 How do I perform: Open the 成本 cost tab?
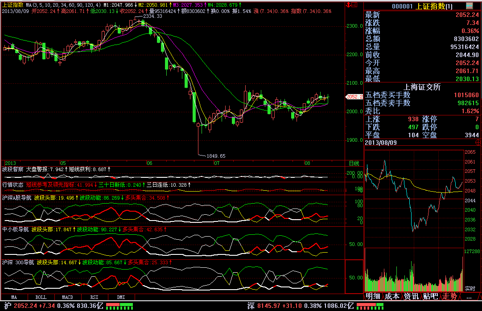392,296
